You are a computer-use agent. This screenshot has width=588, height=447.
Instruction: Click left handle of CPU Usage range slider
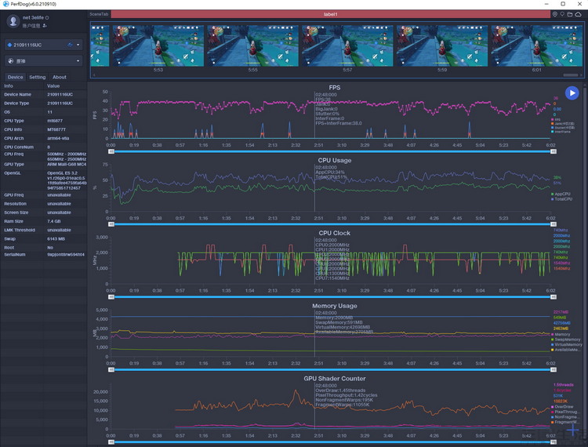(111, 224)
